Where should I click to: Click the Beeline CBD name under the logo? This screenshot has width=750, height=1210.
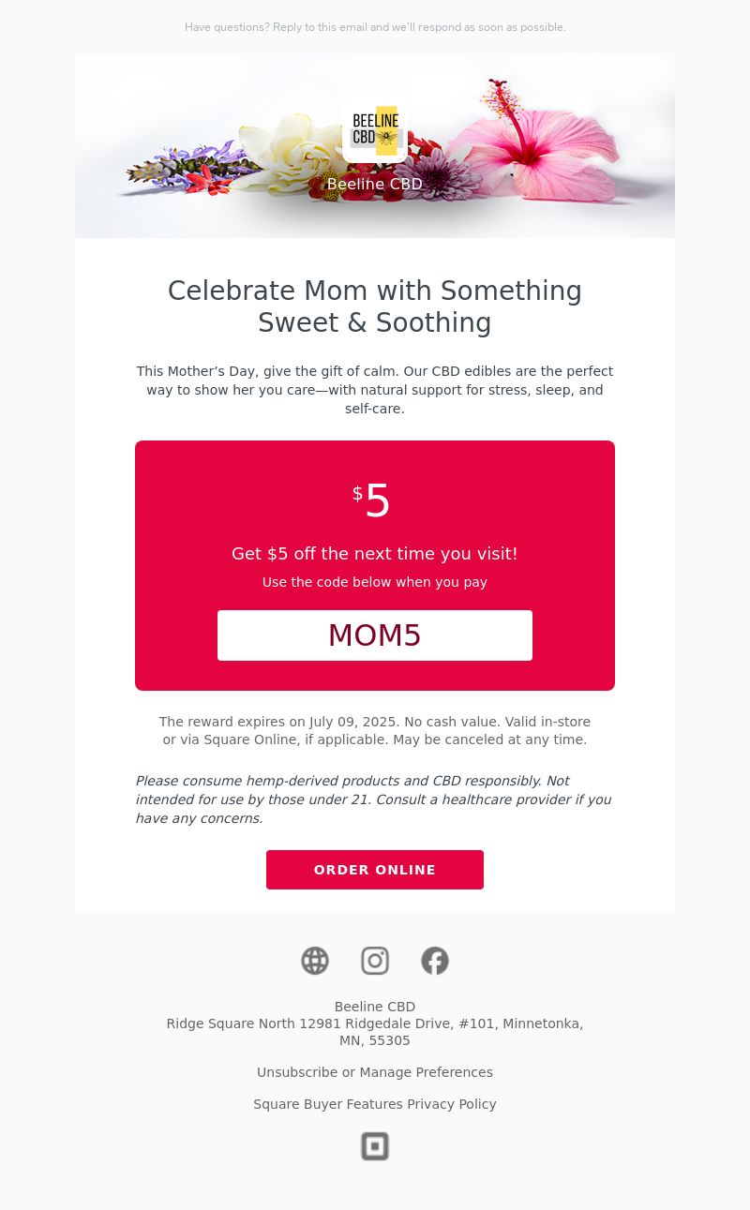(x=375, y=185)
